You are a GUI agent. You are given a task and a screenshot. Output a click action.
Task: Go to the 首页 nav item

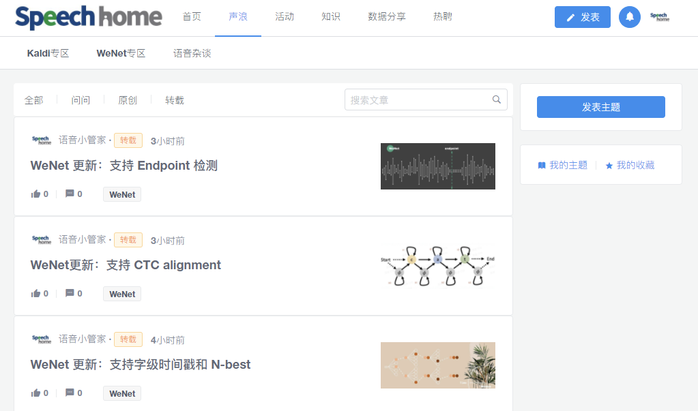coord(192,17)
